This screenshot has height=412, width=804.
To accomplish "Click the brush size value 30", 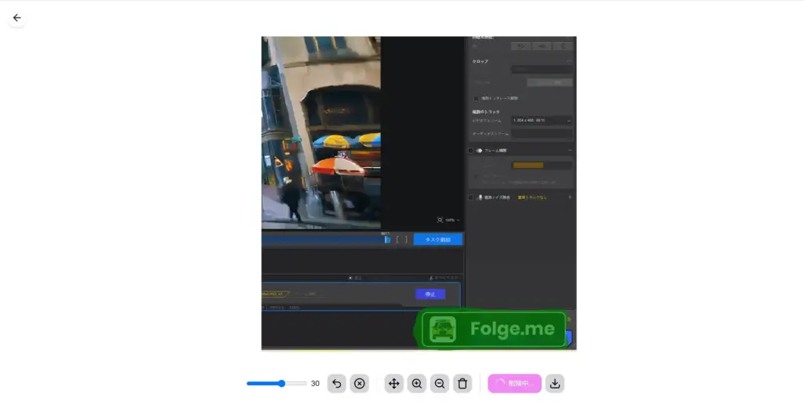I will 316,383.
